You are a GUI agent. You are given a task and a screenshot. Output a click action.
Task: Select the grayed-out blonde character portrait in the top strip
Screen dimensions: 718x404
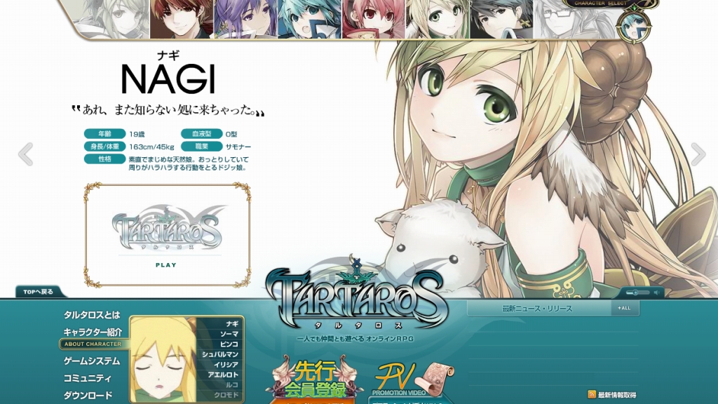coord(112,18)
